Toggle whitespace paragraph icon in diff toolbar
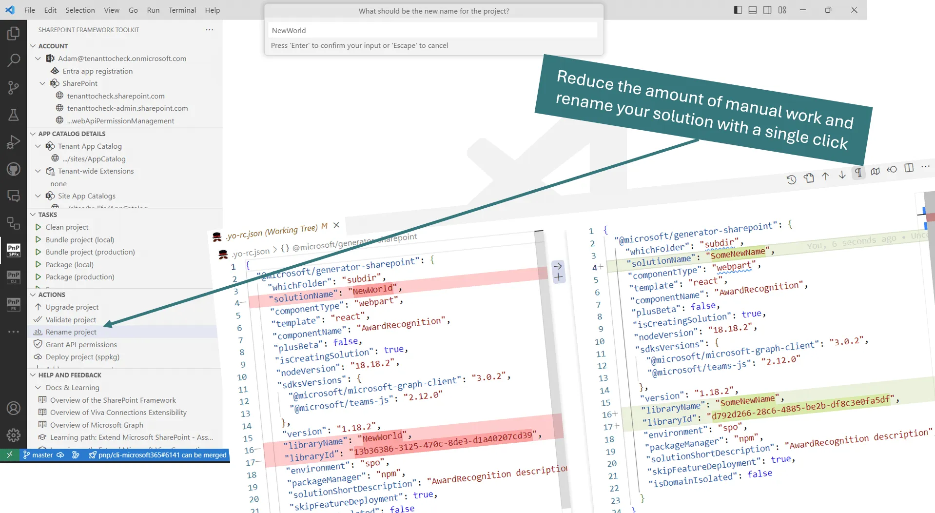This screenshot has width=935, height=513. (x=858, y=173)
